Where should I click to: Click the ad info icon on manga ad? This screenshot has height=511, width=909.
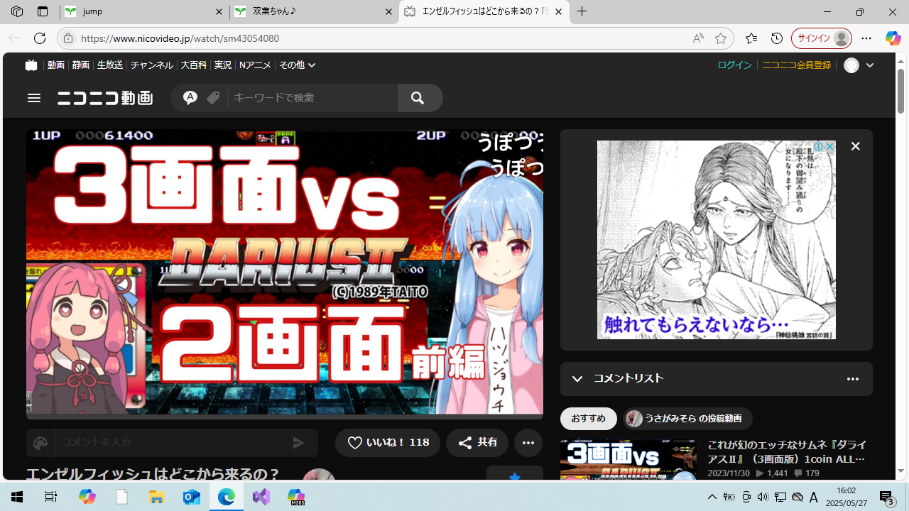819,146
